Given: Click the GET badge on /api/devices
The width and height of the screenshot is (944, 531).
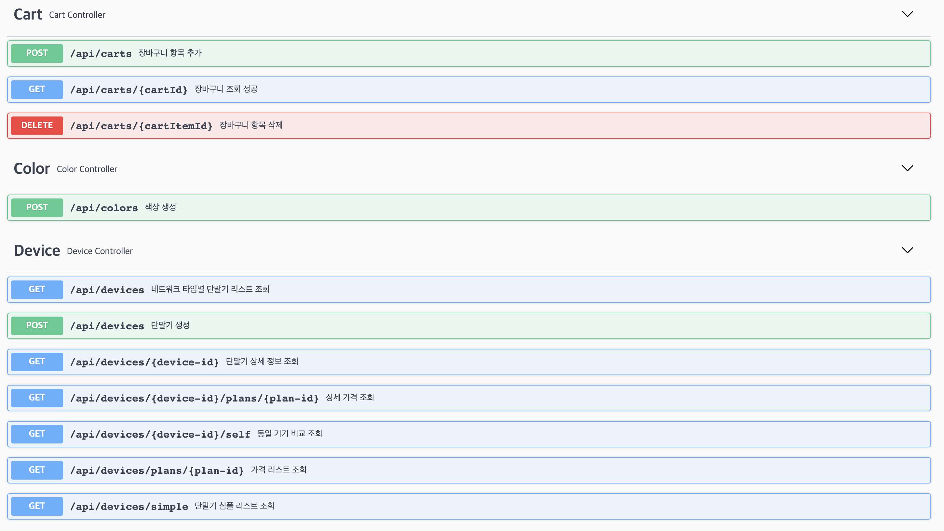Looking at the screenshot, I should (37, 289).
